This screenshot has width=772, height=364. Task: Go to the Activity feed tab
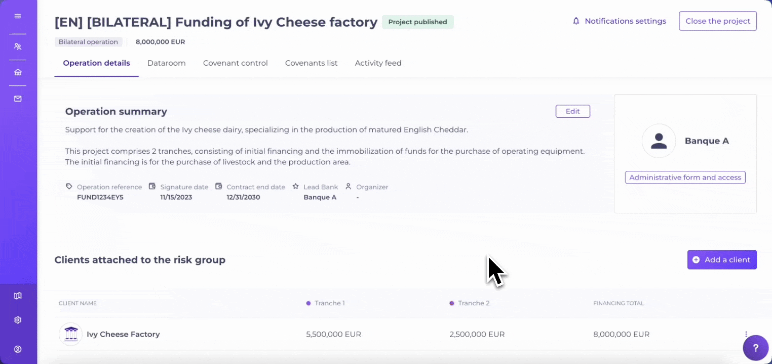[x=378, y=63]
